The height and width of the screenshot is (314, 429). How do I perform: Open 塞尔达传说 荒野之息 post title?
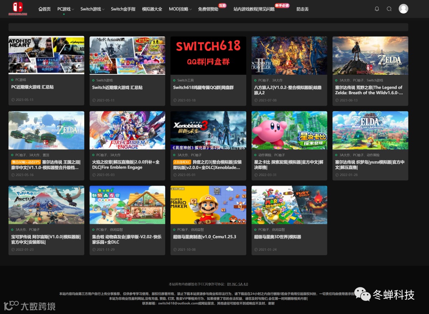(369, 90)
